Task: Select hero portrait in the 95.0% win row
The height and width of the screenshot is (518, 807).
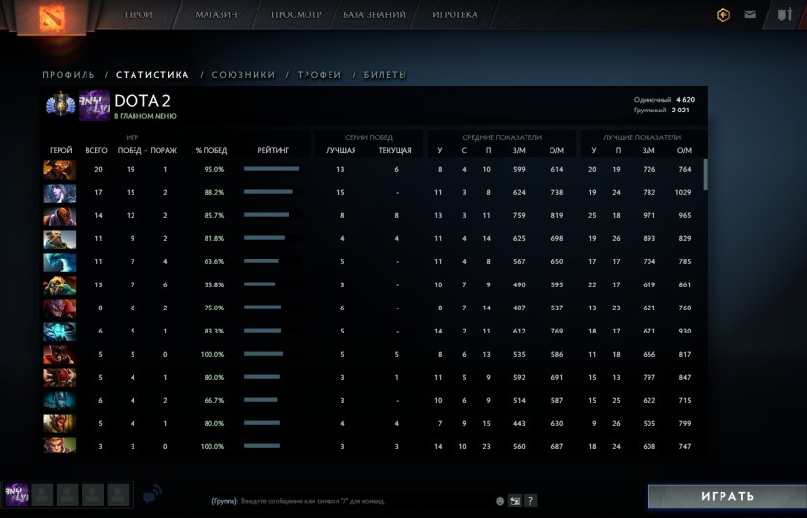Action: (60, 170)
